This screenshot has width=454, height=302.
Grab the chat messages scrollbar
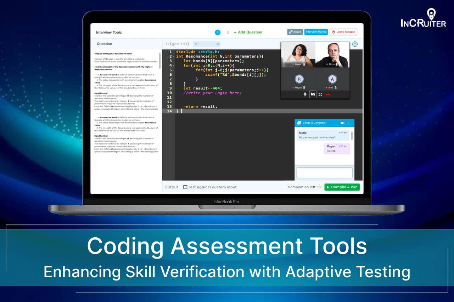(352, 135)
